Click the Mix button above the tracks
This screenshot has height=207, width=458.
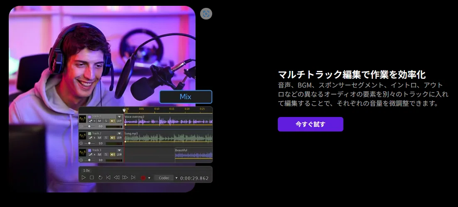(186, 97)
